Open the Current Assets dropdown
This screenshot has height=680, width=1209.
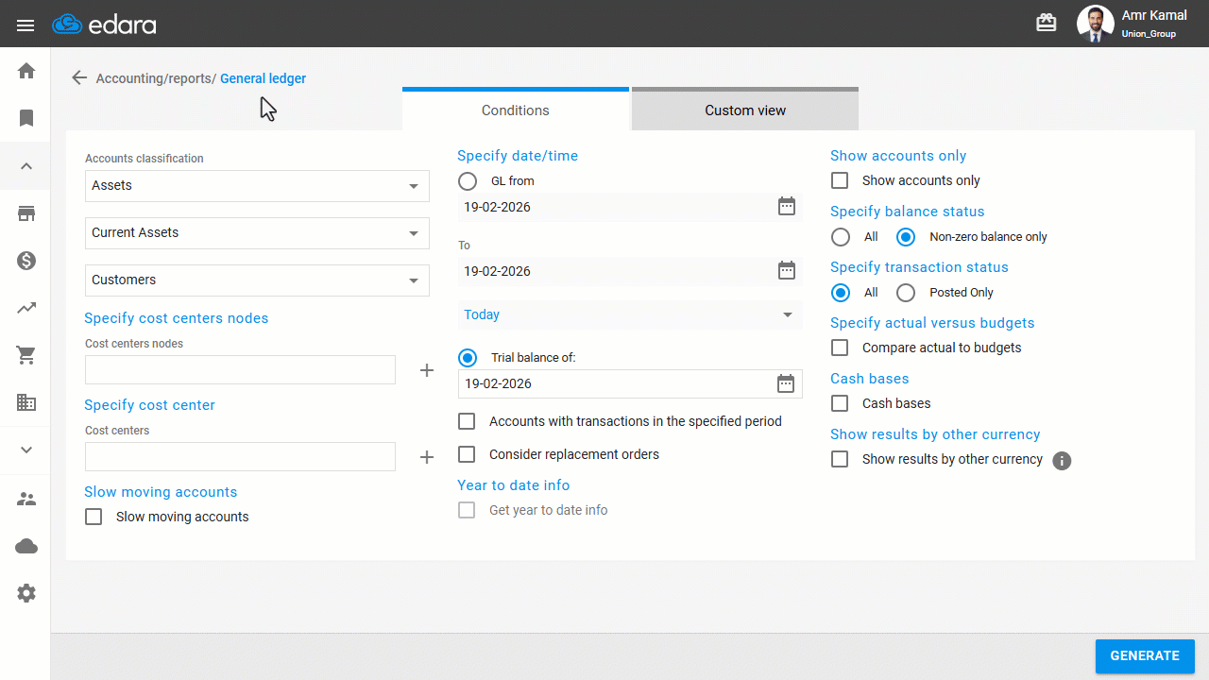[x=257, y=233]
